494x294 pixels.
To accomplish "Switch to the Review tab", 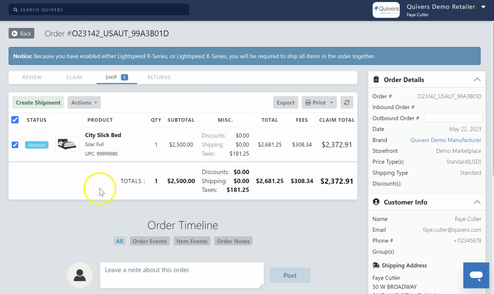I will pos(32,78).
